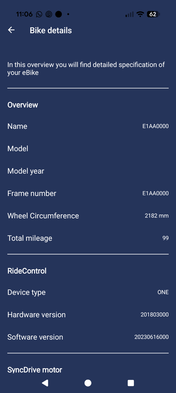The width and height of the screenshot is (176, 393).
Task: Tap the Threads notification icon
Action: coord(49,14)
